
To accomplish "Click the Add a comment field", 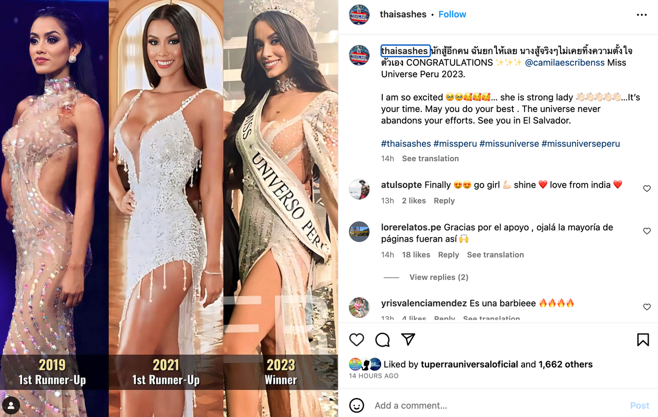I will tap(495, 406).
